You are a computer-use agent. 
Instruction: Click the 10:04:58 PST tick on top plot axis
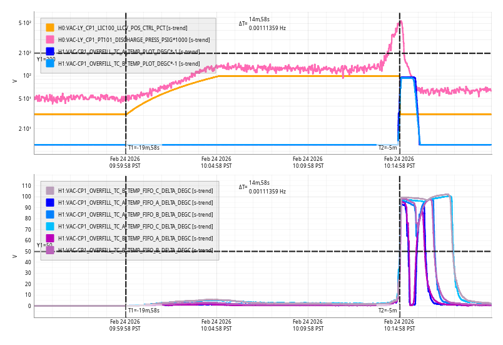click(x=216, y=163)
